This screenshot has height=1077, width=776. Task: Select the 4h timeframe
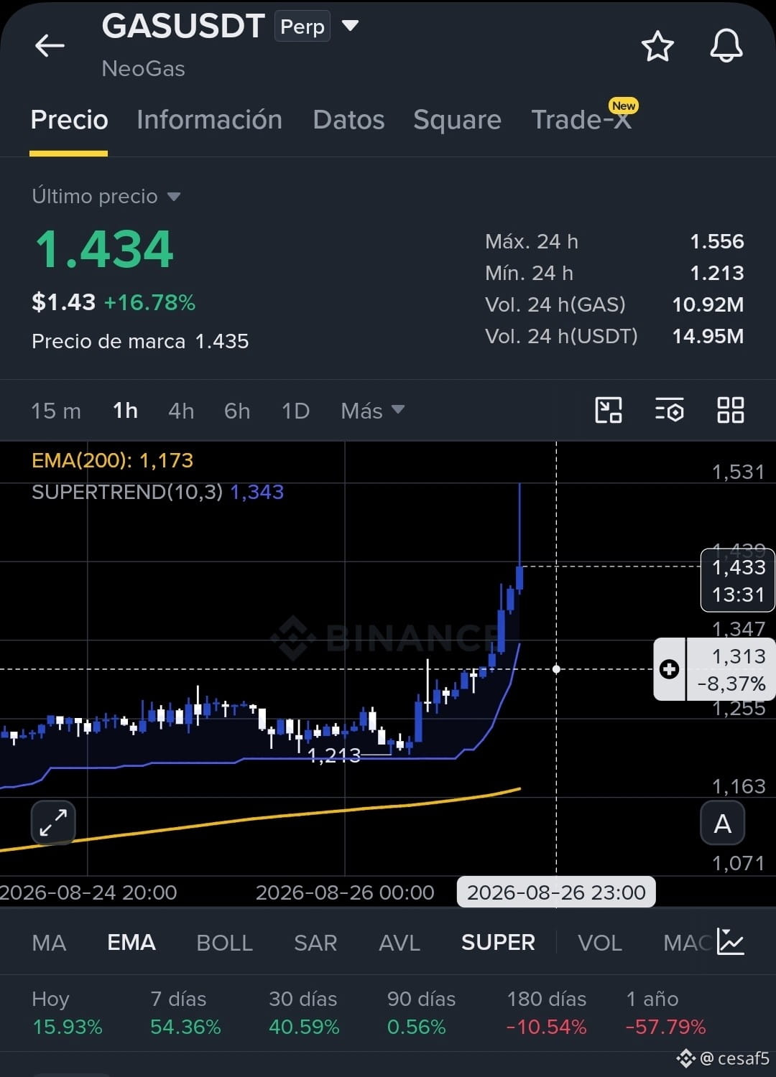[181, 411]
